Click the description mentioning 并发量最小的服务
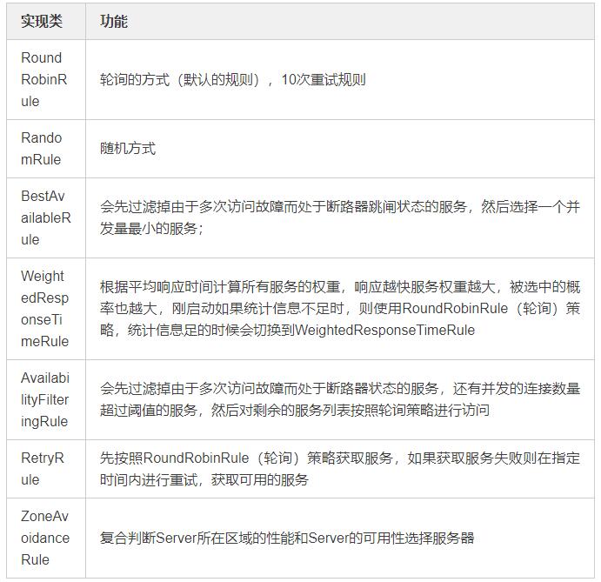This screenshot has width=601, height=582. 339,217
